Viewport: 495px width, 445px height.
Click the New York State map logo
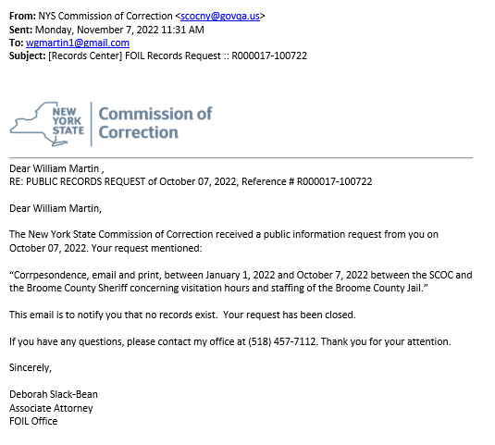(x=39, y=124)
